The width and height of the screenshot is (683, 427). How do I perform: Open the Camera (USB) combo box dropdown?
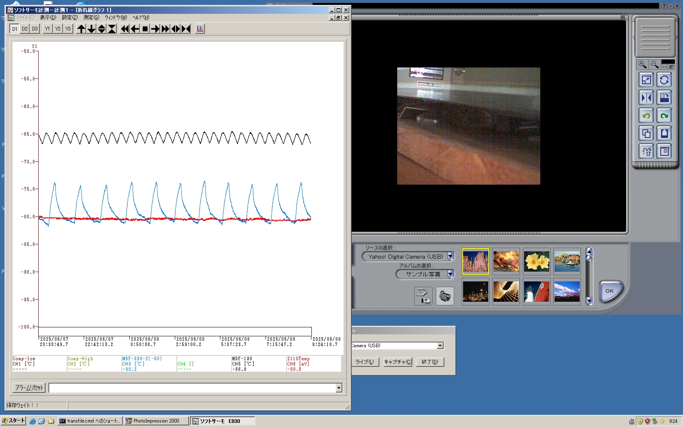pyautogui.click(x=440, y=346)
